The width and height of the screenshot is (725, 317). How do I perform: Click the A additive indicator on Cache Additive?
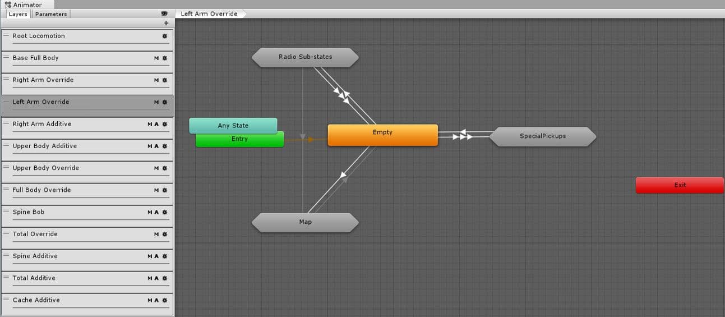point(156,300)
